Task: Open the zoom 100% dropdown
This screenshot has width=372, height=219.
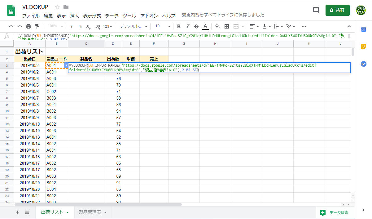Action: point(55,26)
